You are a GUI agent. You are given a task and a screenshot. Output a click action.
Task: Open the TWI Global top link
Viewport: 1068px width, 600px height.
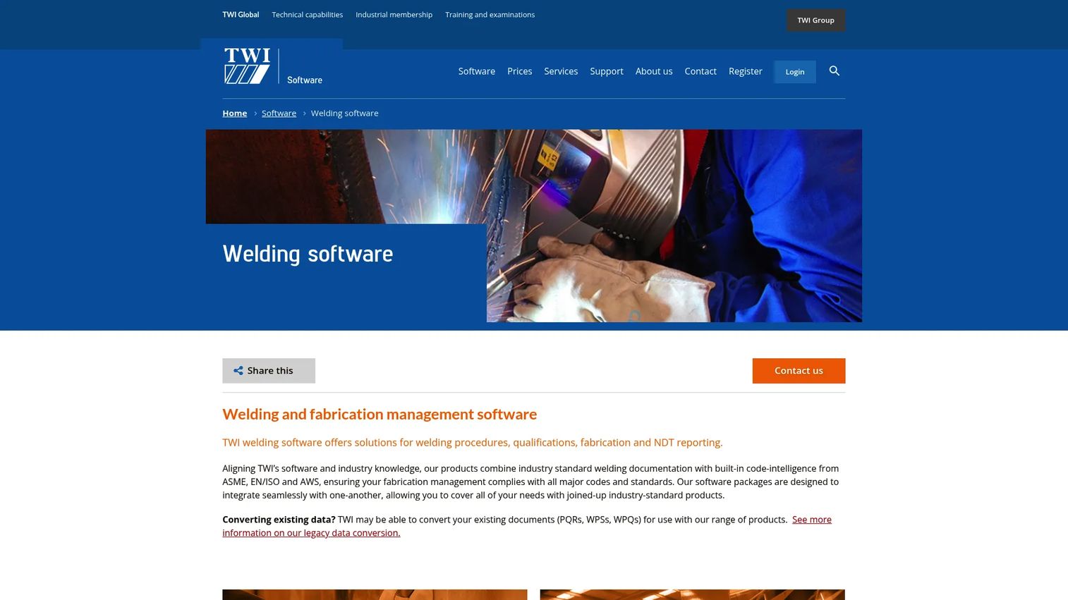(241, 15)
